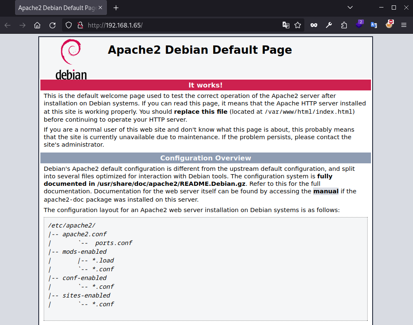Bookmark this page with the star

pyautogui.click(x=298, y=25)
